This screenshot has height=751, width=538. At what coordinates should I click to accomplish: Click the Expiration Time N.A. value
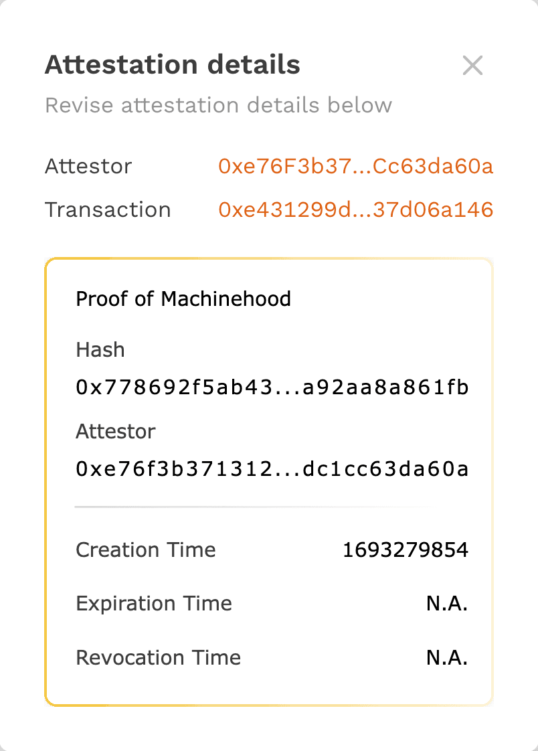(x=446, y=603)
